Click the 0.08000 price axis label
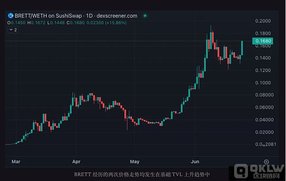This screenshot has height=181, width=286. [264, 95]
